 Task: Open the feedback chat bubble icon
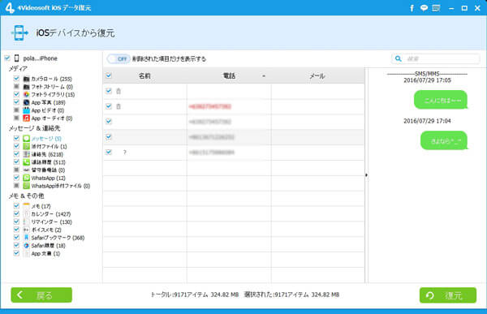pos(424,8)
